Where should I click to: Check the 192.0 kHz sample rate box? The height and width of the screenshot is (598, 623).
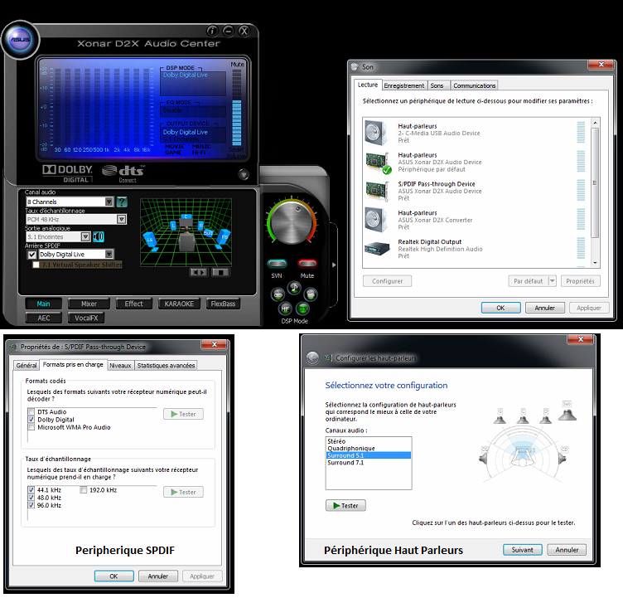(x=84, y=490)
